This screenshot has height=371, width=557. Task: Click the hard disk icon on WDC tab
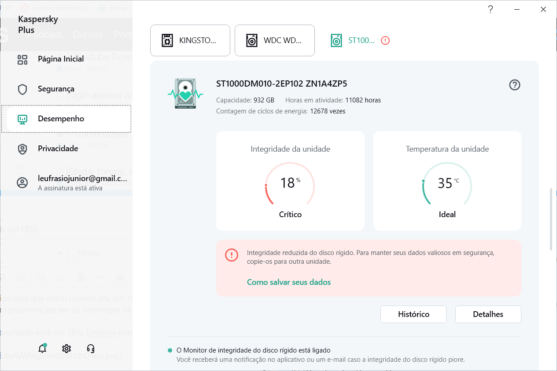(251, 40)
